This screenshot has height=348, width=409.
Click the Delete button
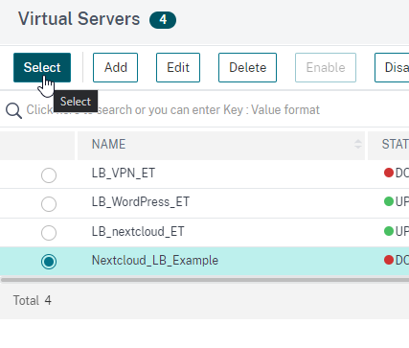pos(247,67)
